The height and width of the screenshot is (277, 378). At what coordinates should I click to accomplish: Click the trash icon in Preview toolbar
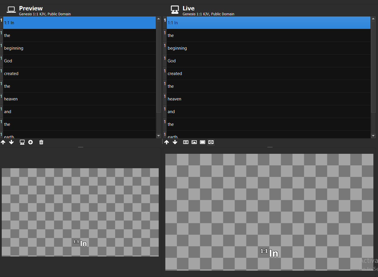coord(41,142)
